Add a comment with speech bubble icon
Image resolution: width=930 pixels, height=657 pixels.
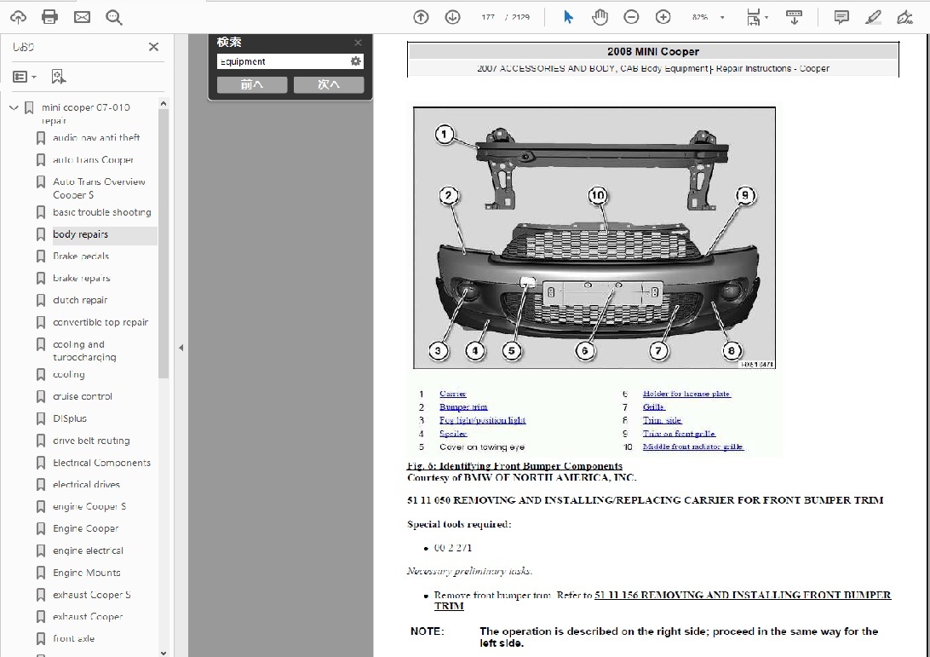[841, 17]
